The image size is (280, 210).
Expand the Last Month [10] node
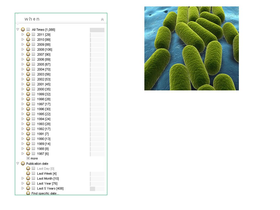[x=23, y=178]
